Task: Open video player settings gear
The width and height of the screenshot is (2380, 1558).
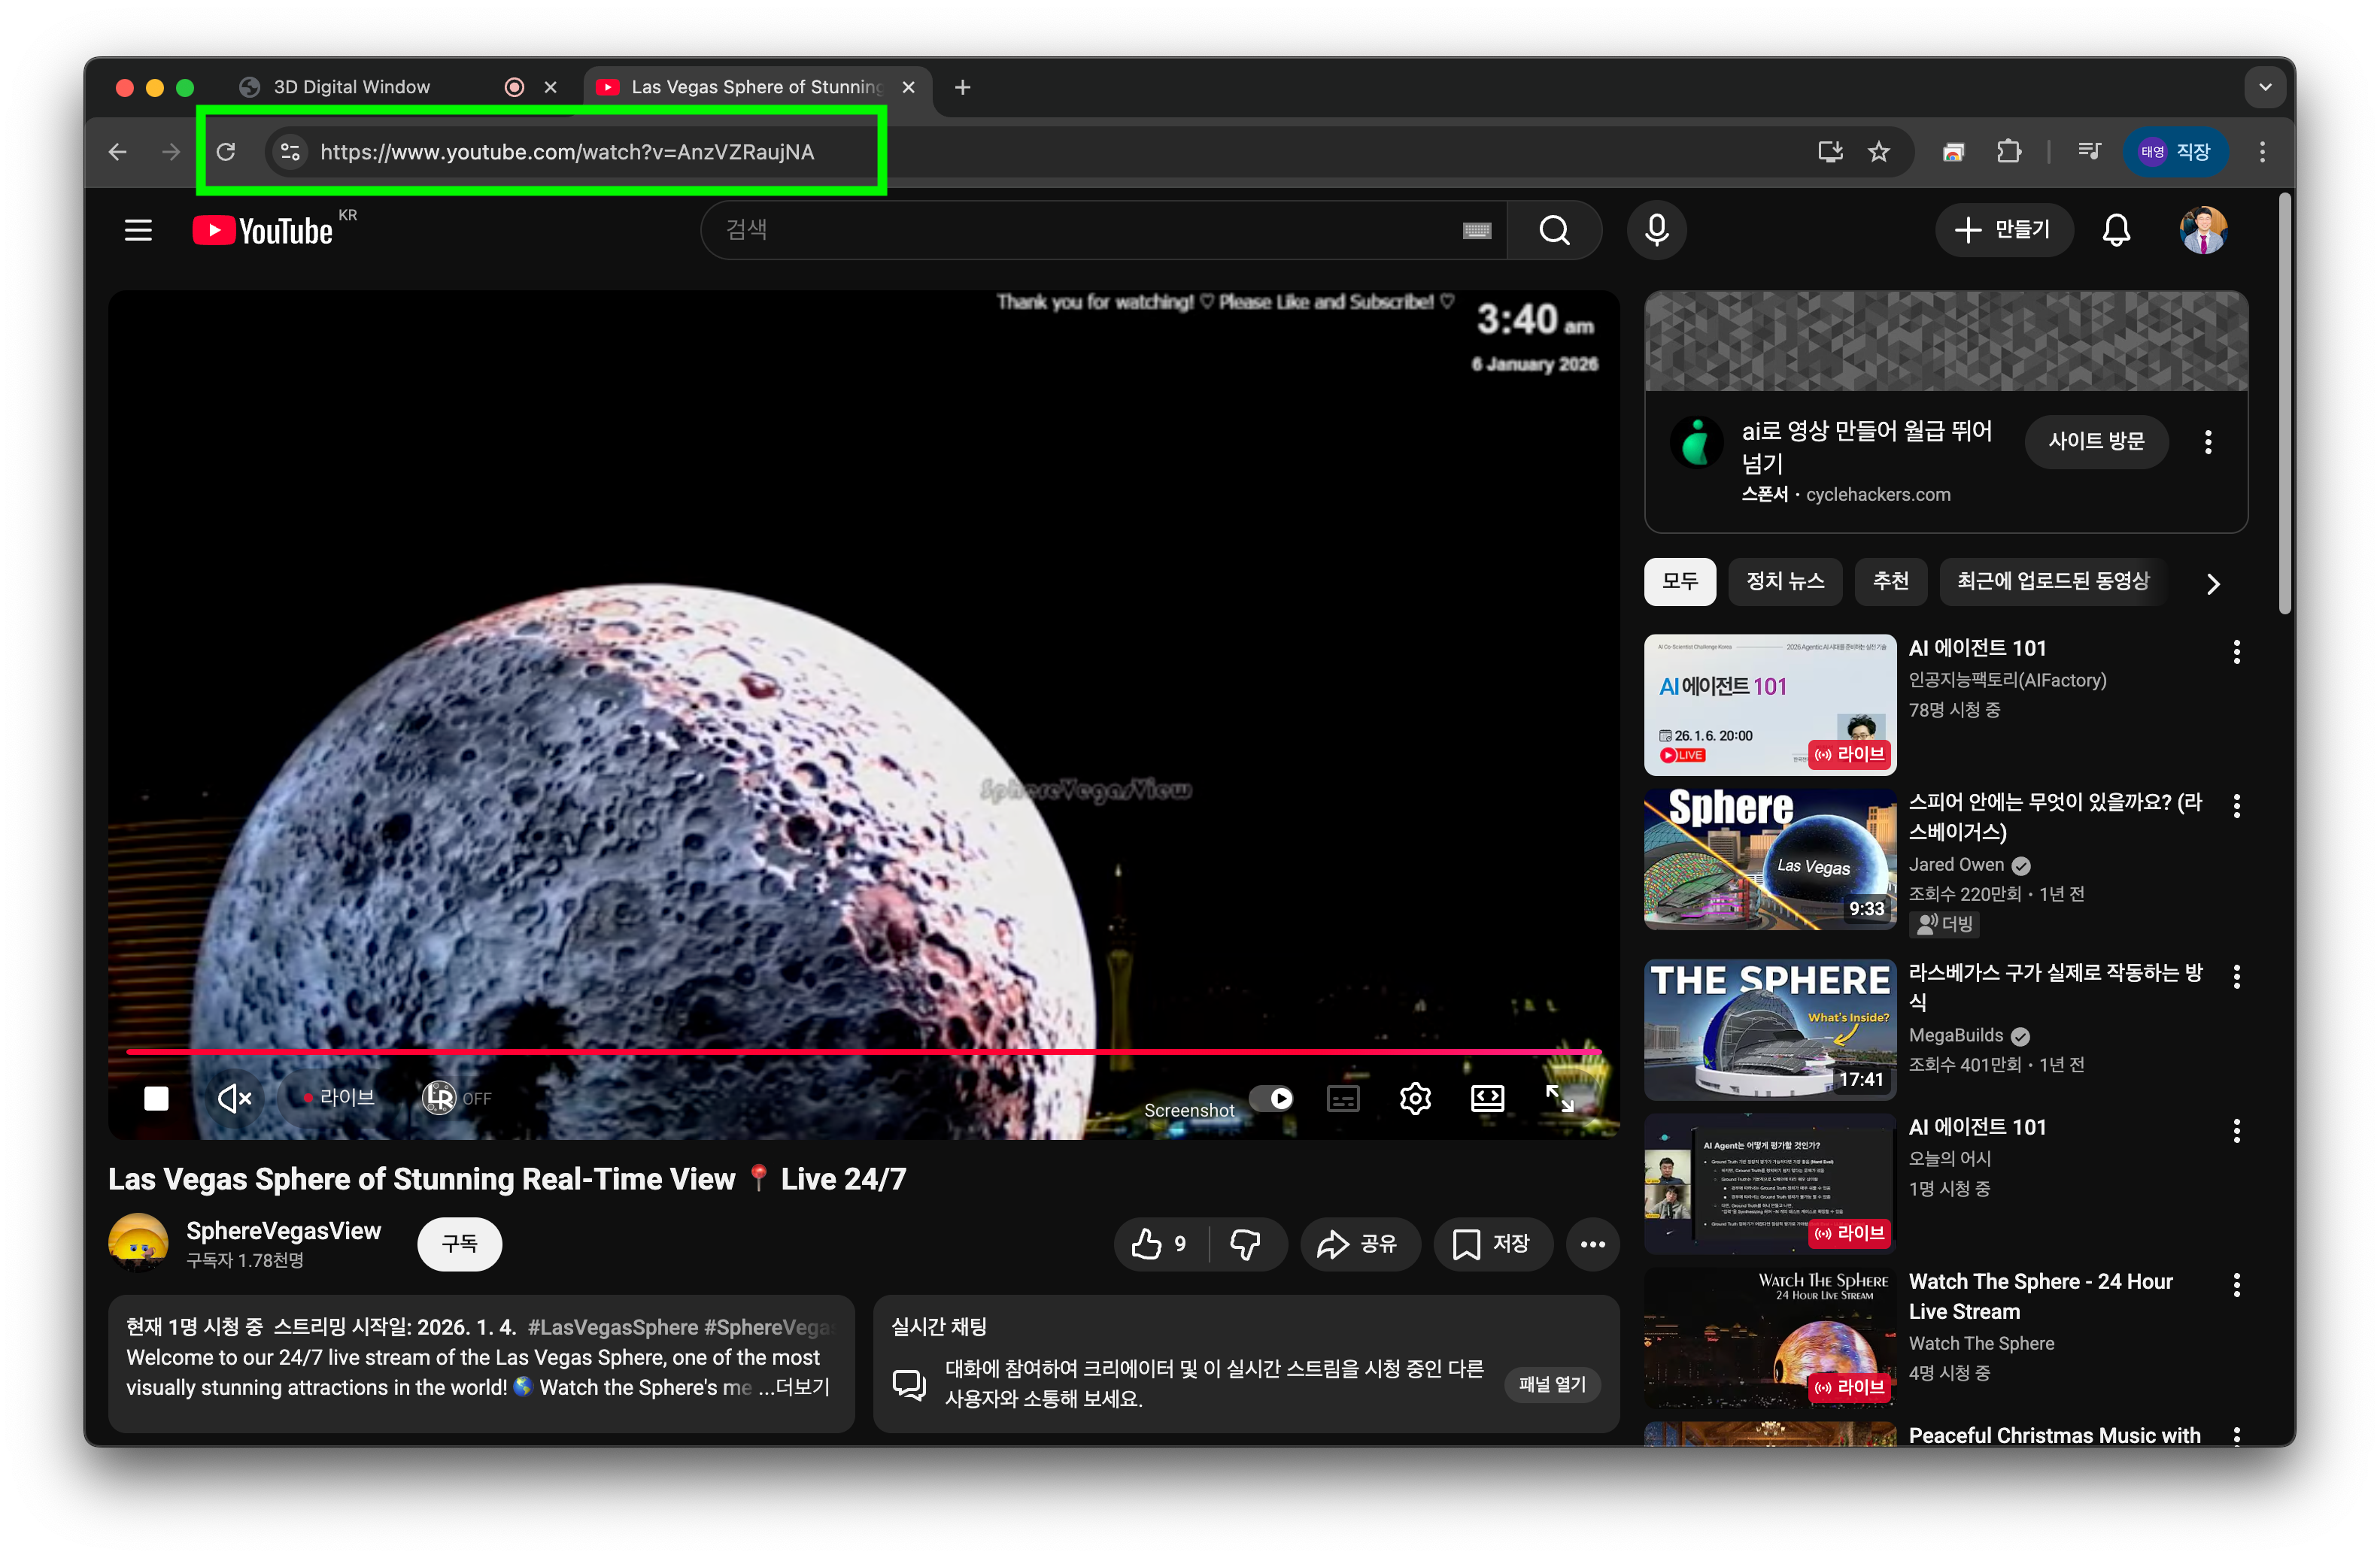Action: [1415, 1099]
